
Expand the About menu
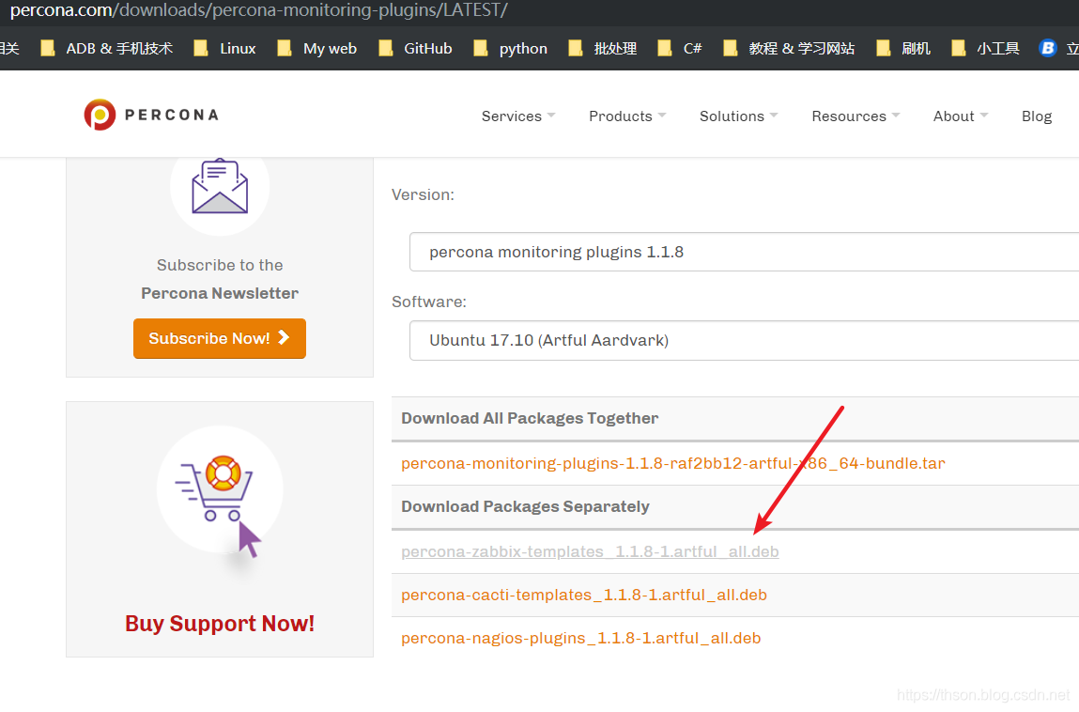click(961, 116)
